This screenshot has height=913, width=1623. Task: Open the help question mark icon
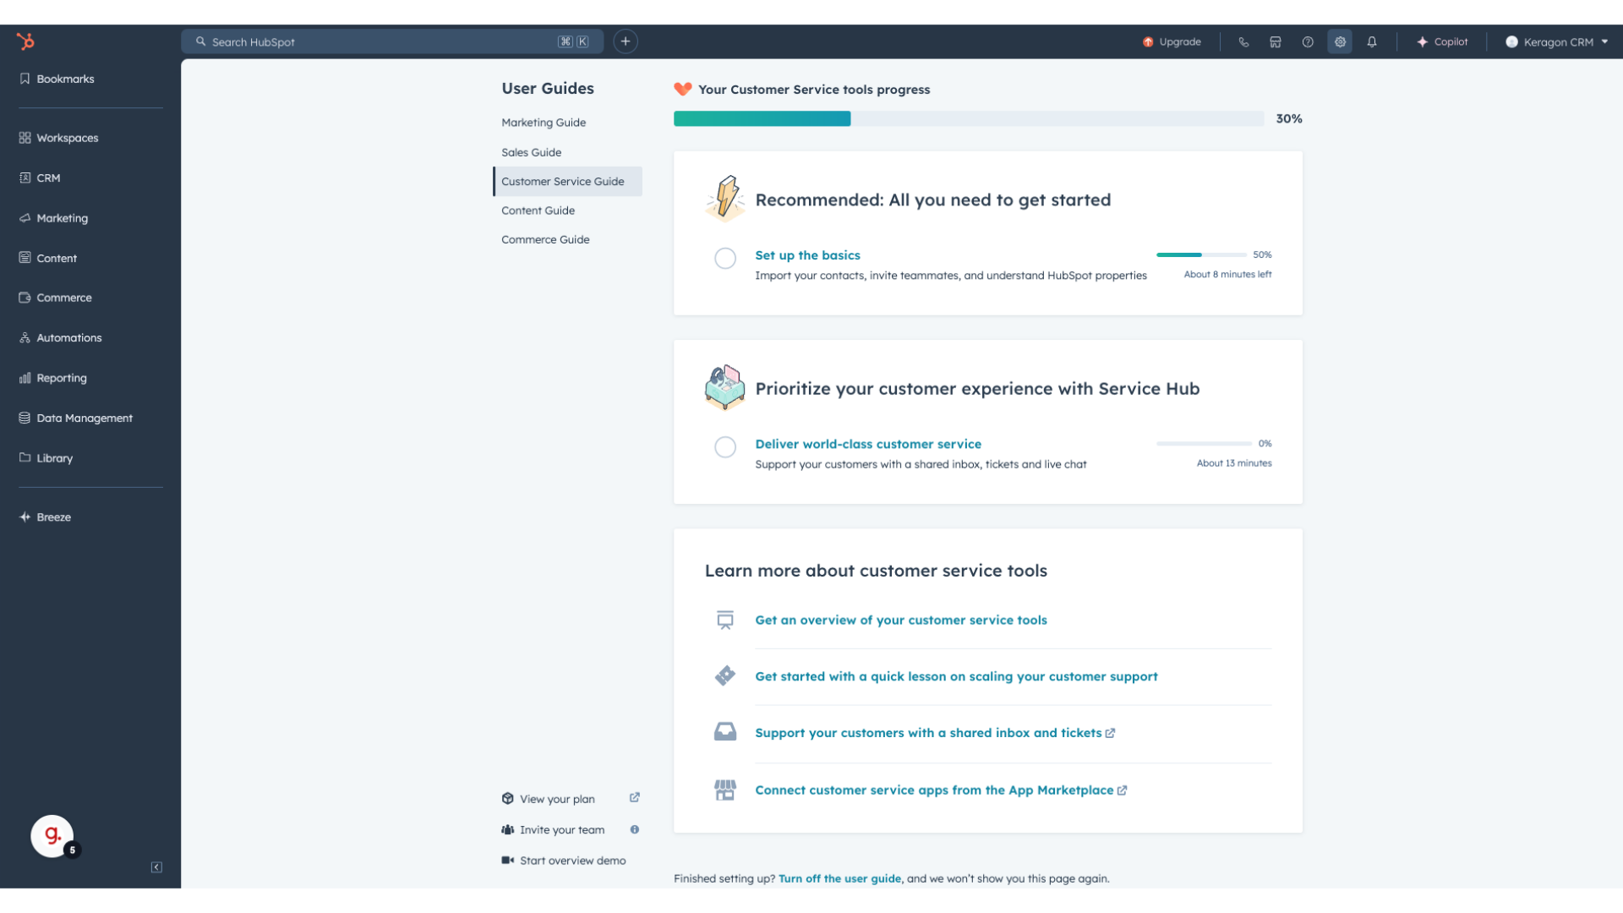click(1308, 41)
